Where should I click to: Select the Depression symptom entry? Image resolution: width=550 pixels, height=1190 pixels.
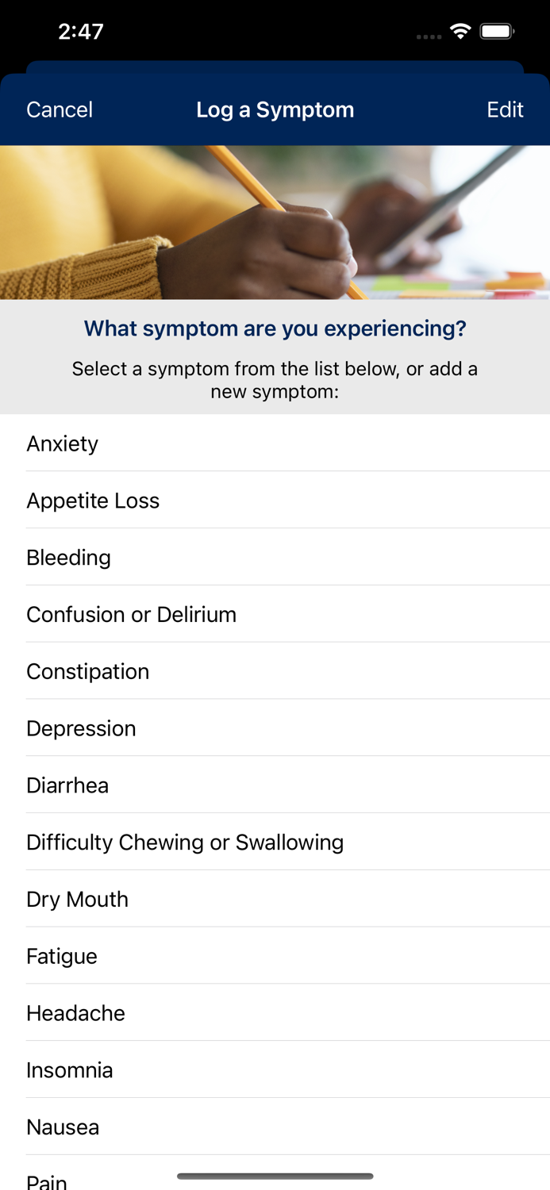click(82, 728)
